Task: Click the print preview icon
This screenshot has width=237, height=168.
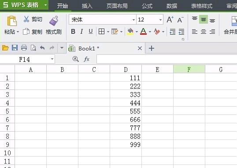Action: click(33, 48)
